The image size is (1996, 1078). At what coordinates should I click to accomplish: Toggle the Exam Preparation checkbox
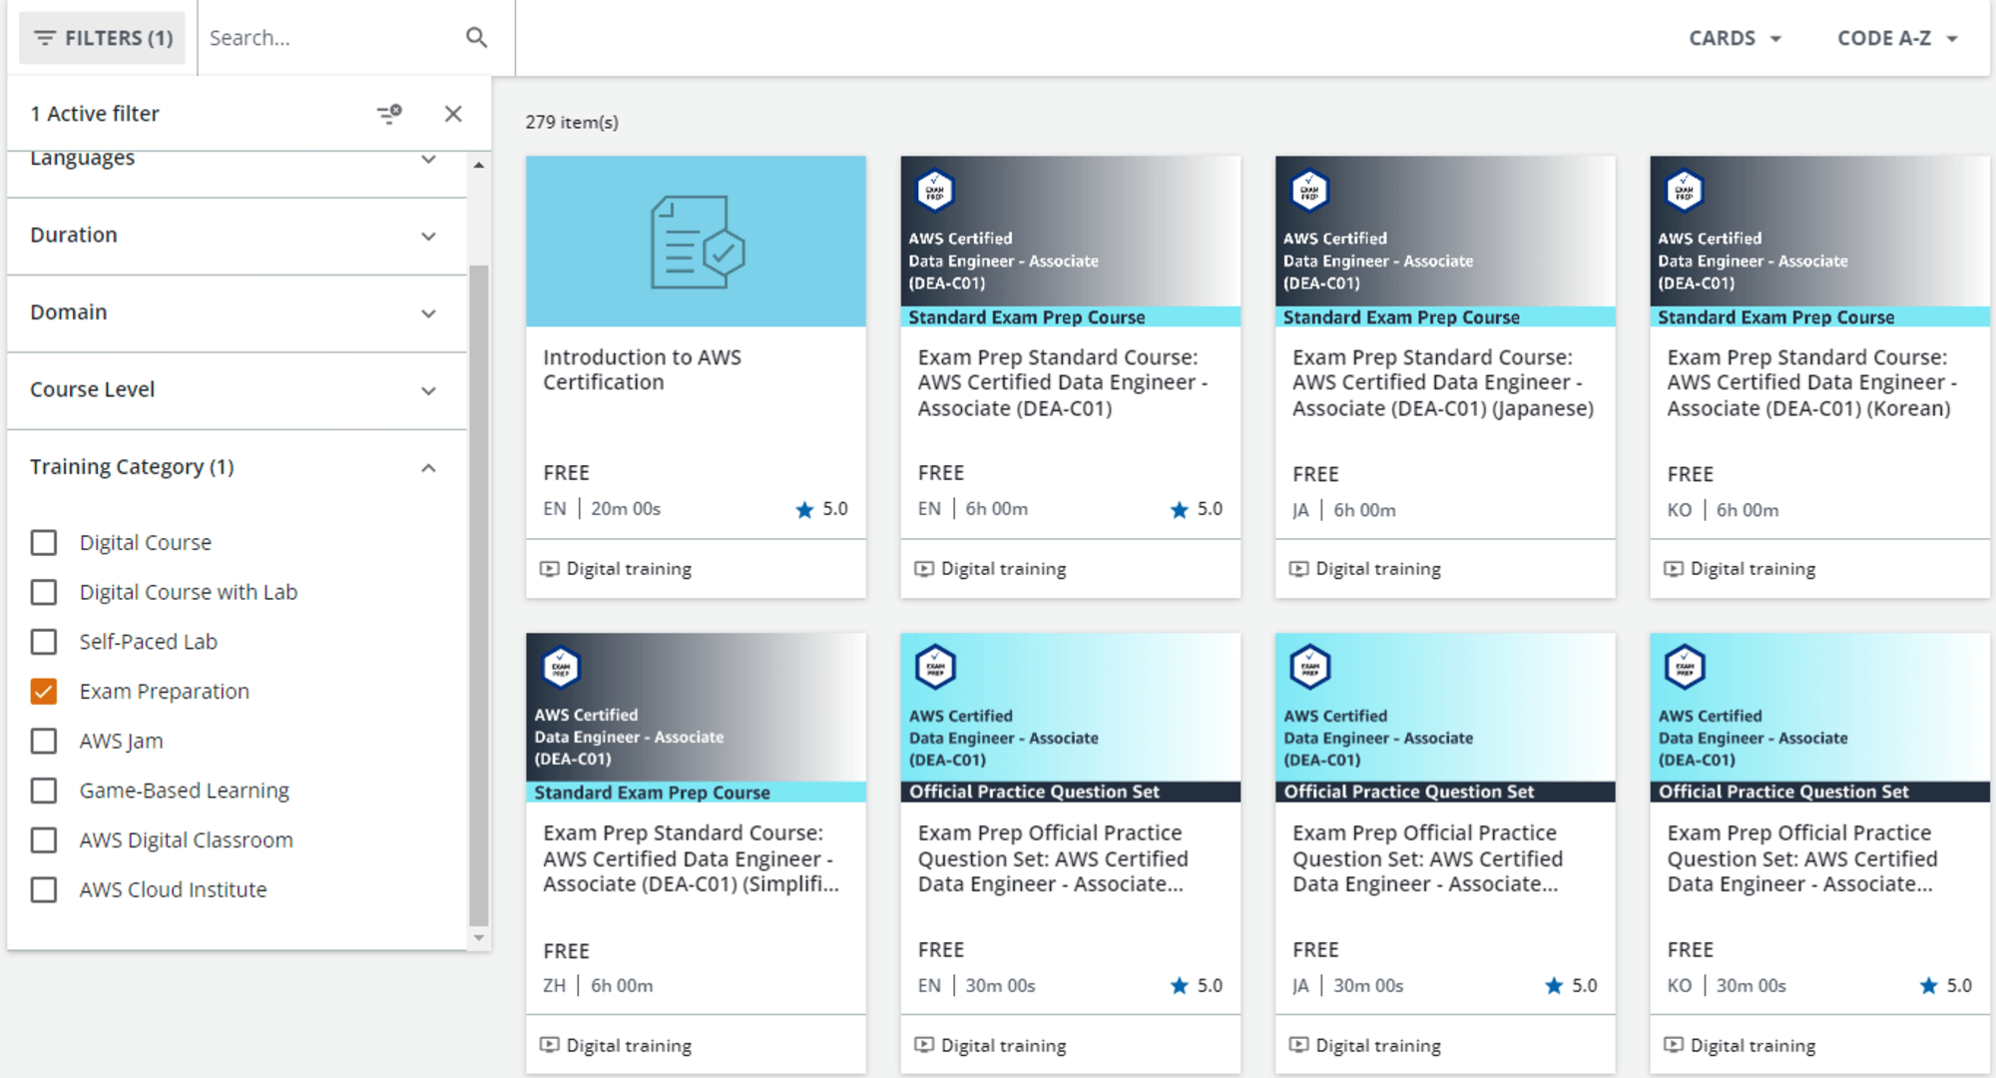[45, 692]
